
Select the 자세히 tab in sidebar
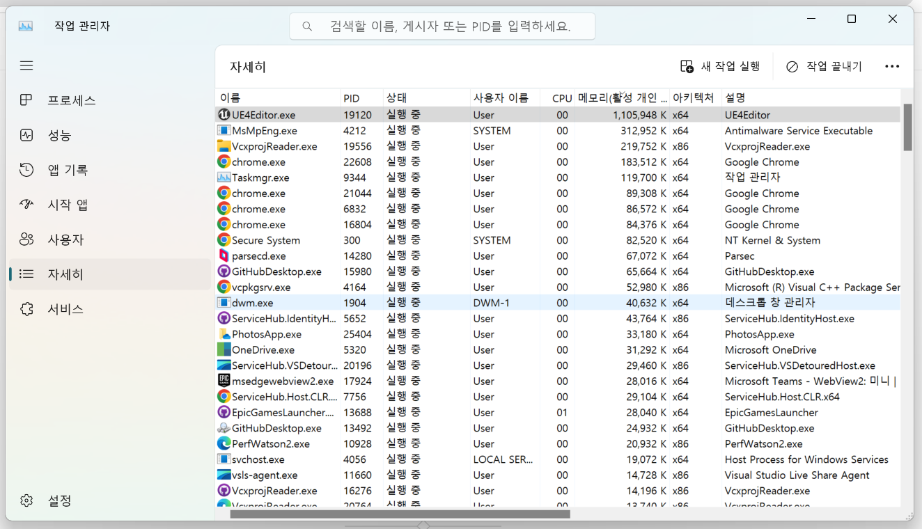tap(109, 274)
